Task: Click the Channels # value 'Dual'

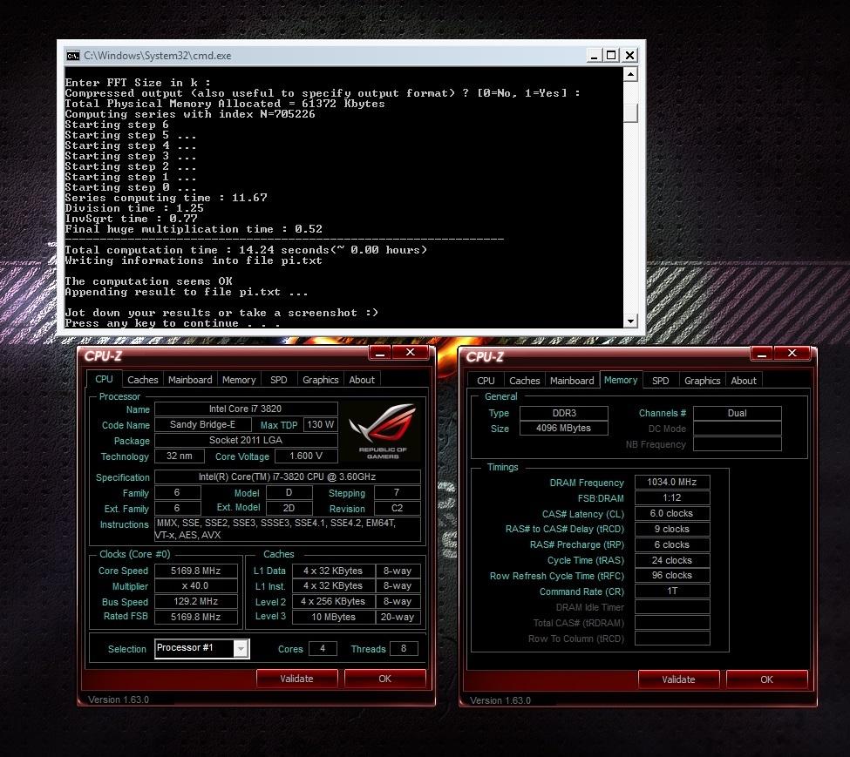Action: pos(738,413)
